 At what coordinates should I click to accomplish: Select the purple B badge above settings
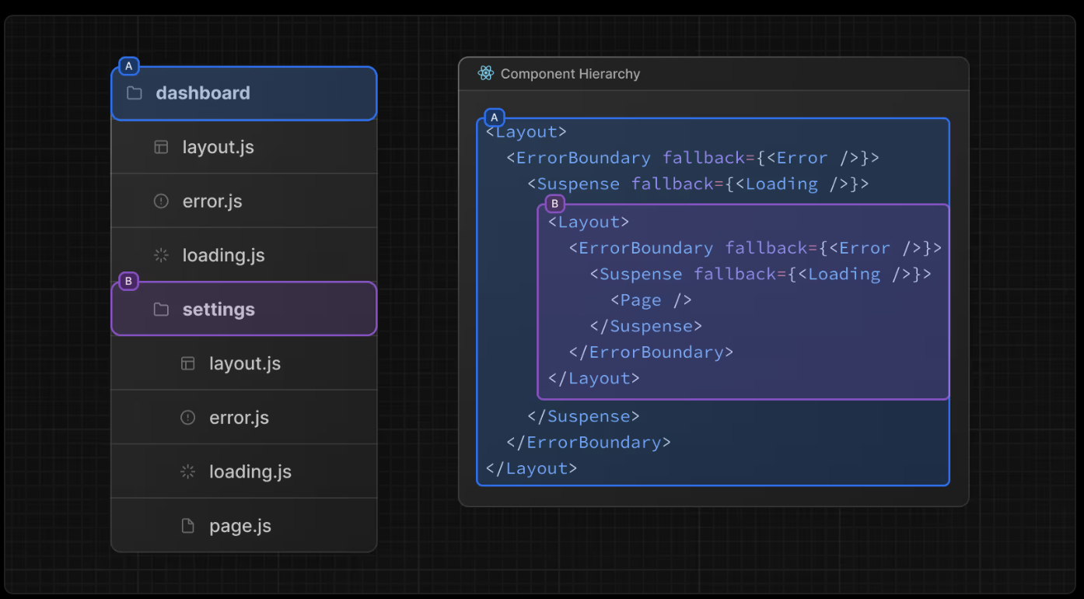click(x=128, y=281)
